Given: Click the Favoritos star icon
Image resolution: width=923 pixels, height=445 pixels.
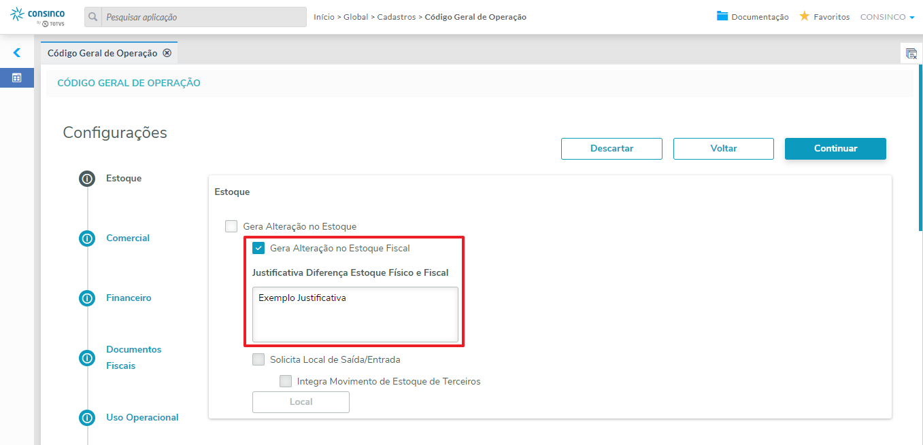Looking at the screenshot, I should point(804,16).
